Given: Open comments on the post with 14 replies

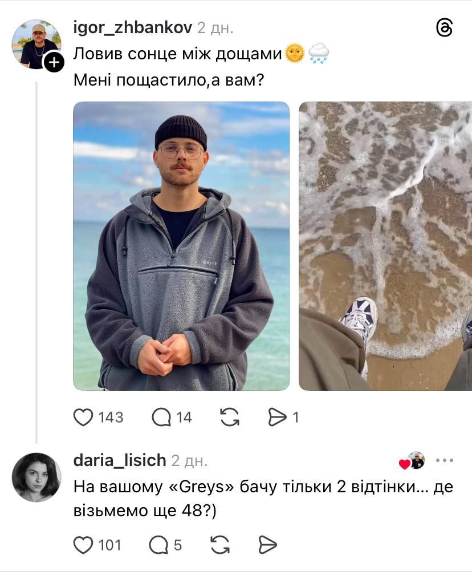Looking at the screenshot, I should tap(161, 418).
